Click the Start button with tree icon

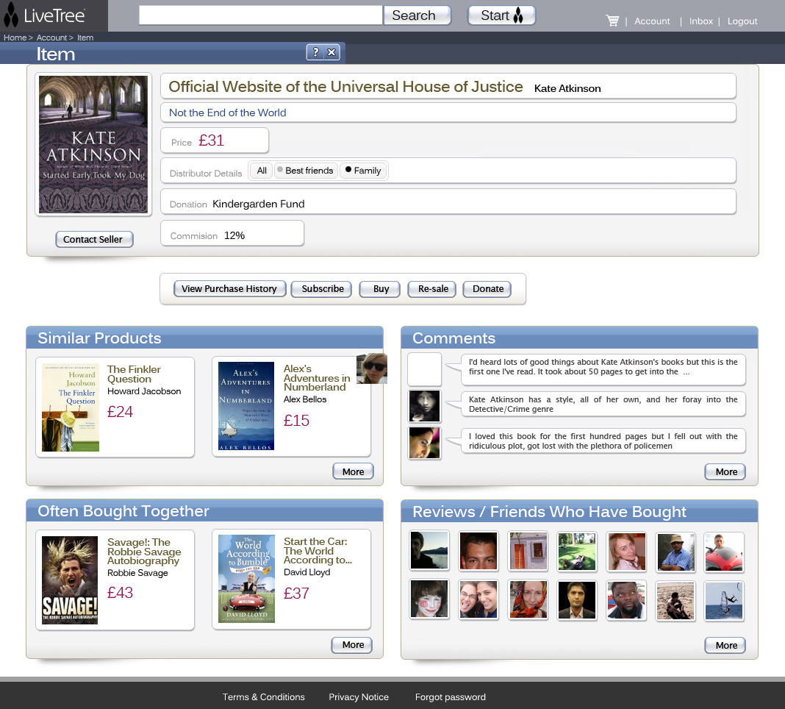tap(501, 15)
